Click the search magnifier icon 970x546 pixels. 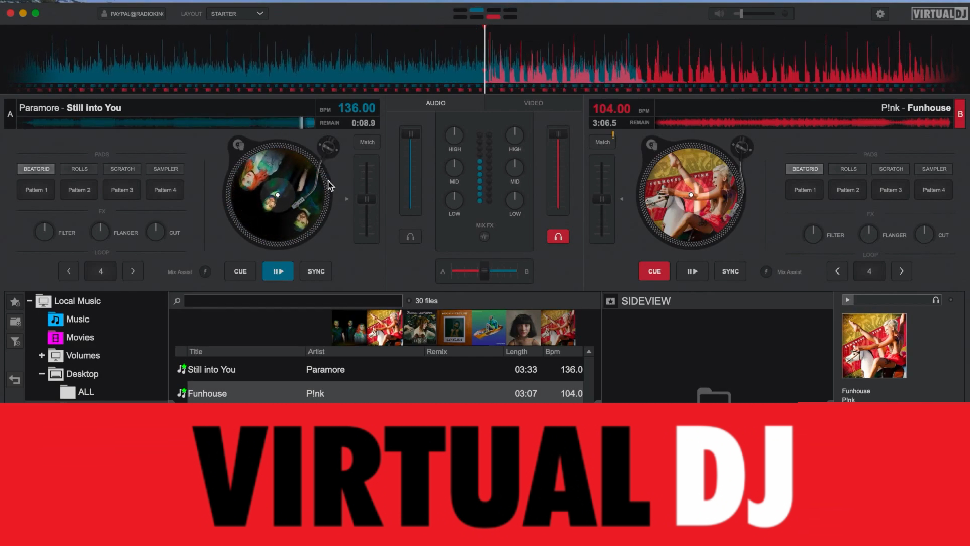click(177, 301)
